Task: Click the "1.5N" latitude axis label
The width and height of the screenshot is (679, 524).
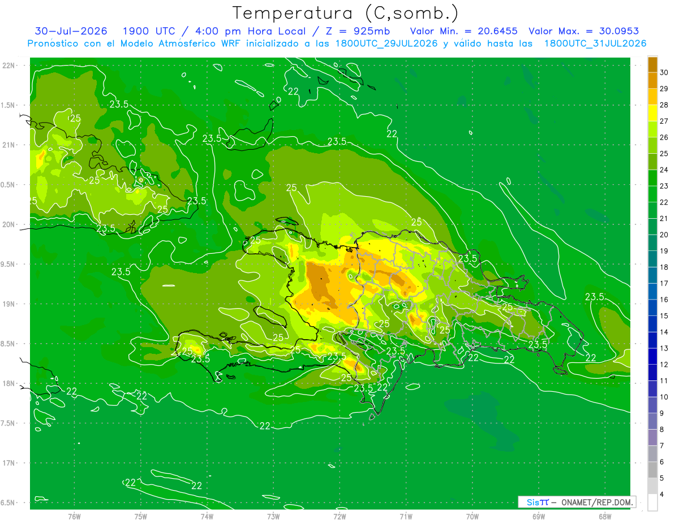Action: tap(8, 106)
